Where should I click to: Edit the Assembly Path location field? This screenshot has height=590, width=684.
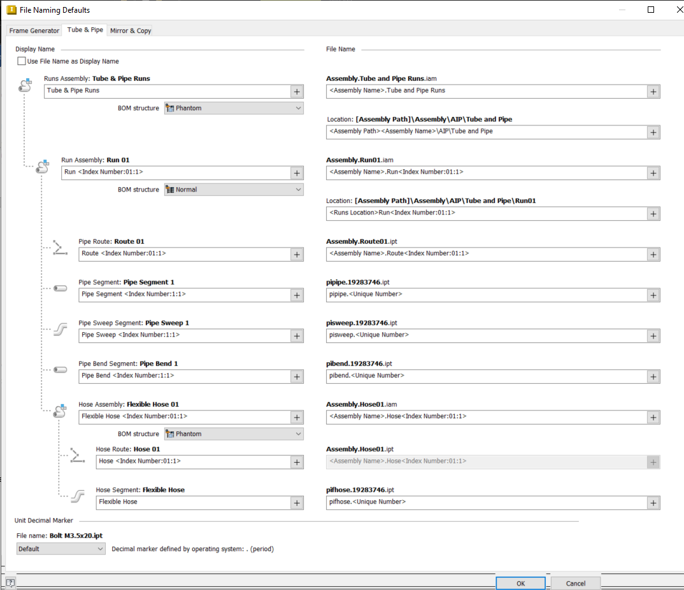[x=487, y=132]
